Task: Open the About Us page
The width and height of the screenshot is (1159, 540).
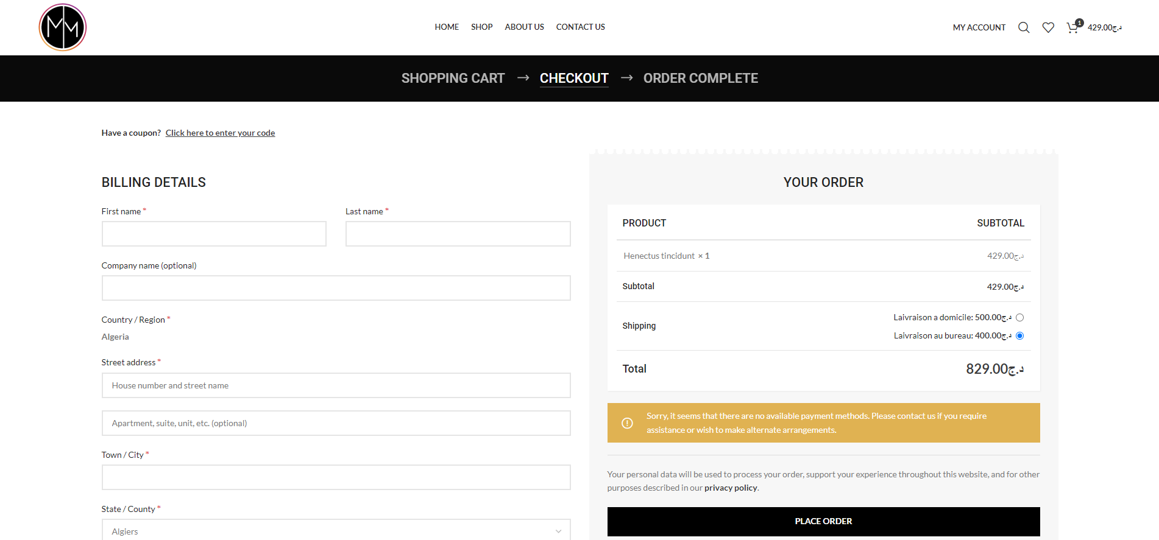Action: (524, 27)
